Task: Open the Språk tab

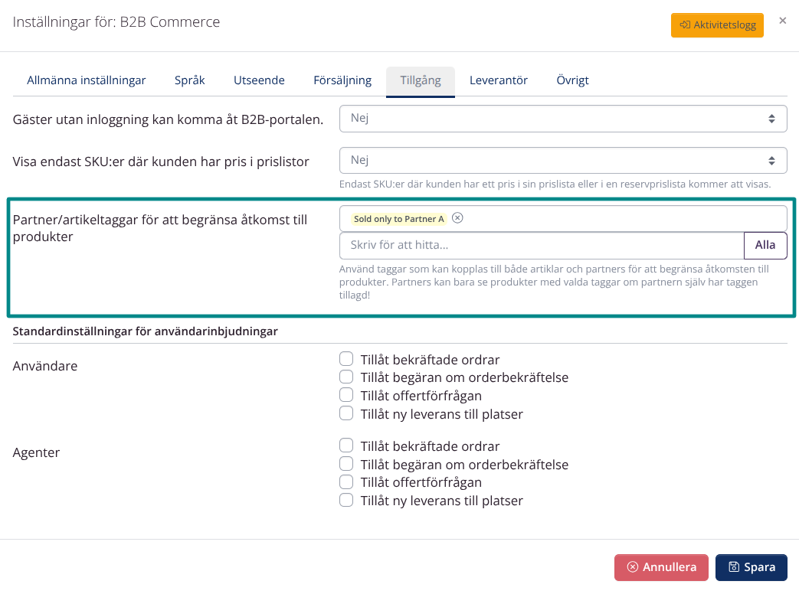Action: pyautogui.click(x=189, y=80)
